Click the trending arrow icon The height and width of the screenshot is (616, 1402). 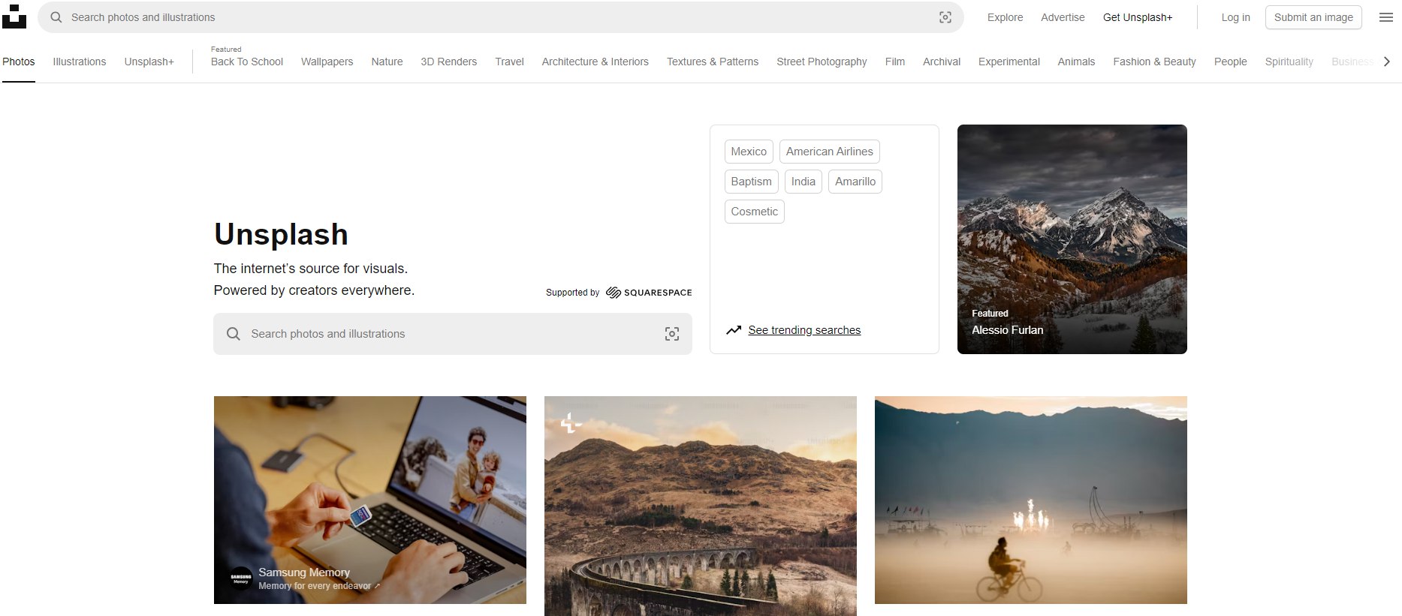(734, 330)
